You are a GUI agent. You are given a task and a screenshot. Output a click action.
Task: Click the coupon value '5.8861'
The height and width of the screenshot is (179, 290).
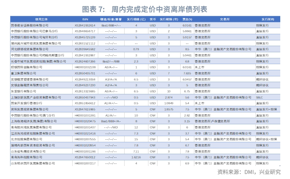(187, 31)
